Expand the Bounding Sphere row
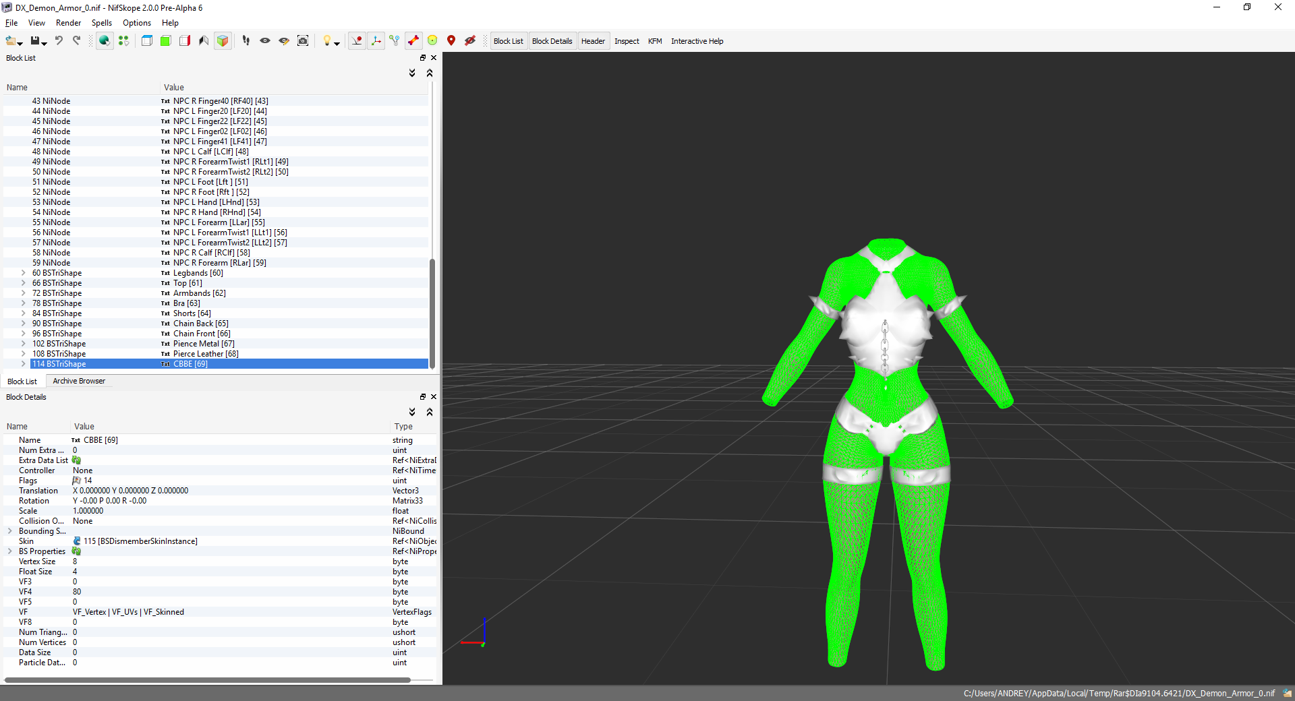This screenshot has height=701, width=1295. click(10, 531)
